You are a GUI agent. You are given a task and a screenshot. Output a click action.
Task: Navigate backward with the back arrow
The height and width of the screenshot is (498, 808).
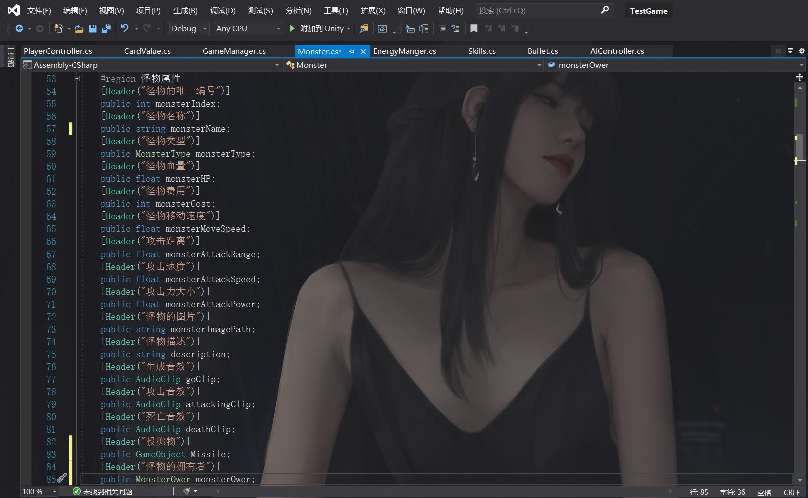coord(19,29)
